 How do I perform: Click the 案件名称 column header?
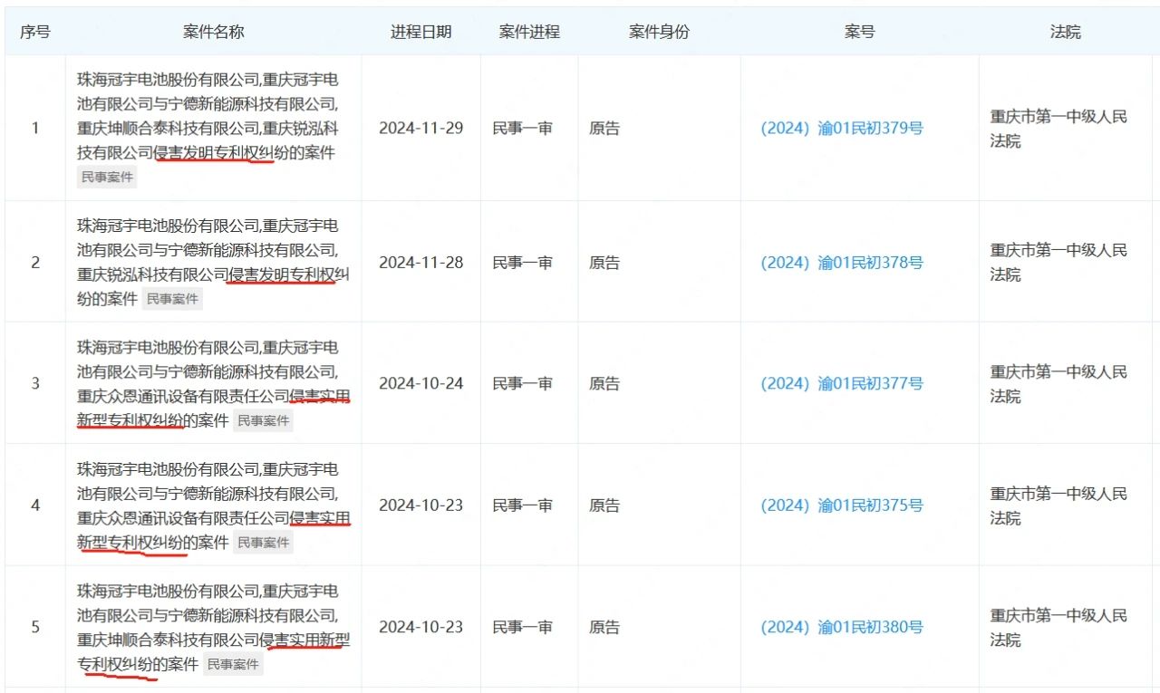click(x=214, y=32)
